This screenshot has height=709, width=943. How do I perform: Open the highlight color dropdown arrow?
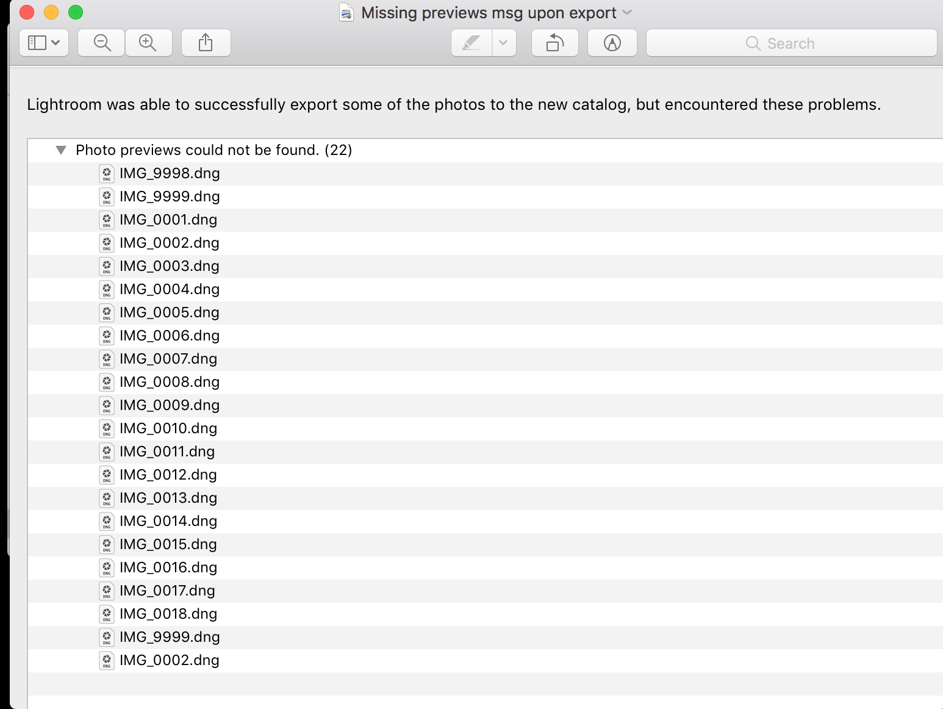(503, 43)
